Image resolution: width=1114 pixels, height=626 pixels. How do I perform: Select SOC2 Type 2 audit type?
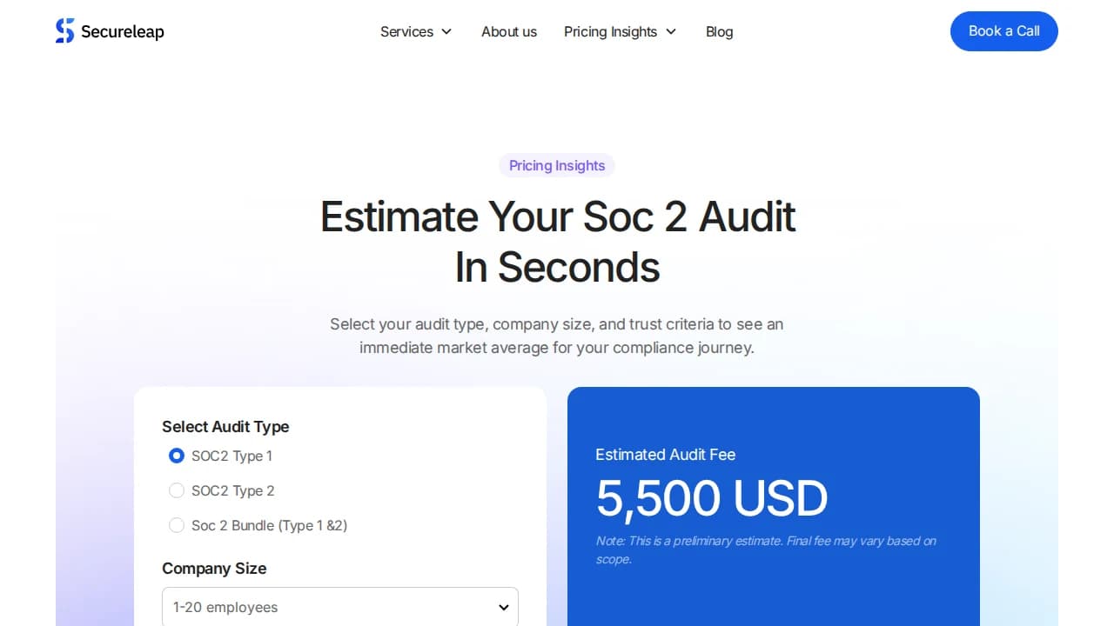coord(177,490)
